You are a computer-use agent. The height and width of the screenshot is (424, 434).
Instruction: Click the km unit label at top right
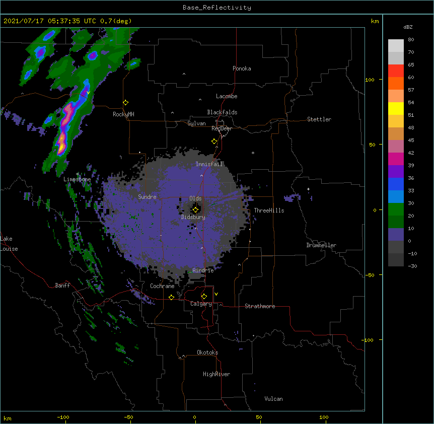coord(375,21)
